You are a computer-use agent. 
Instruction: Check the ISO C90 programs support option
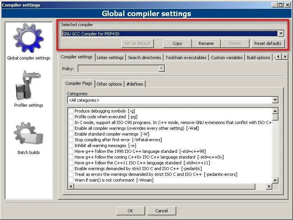tap(71, 122)
